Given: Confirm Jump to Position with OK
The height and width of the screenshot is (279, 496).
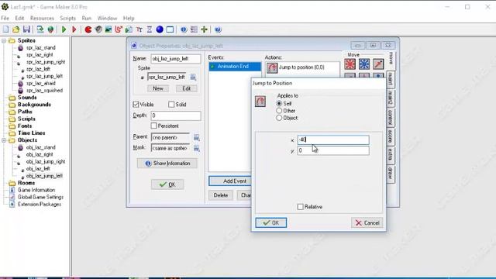Looking at the screenshot, I should pos(271,222).
